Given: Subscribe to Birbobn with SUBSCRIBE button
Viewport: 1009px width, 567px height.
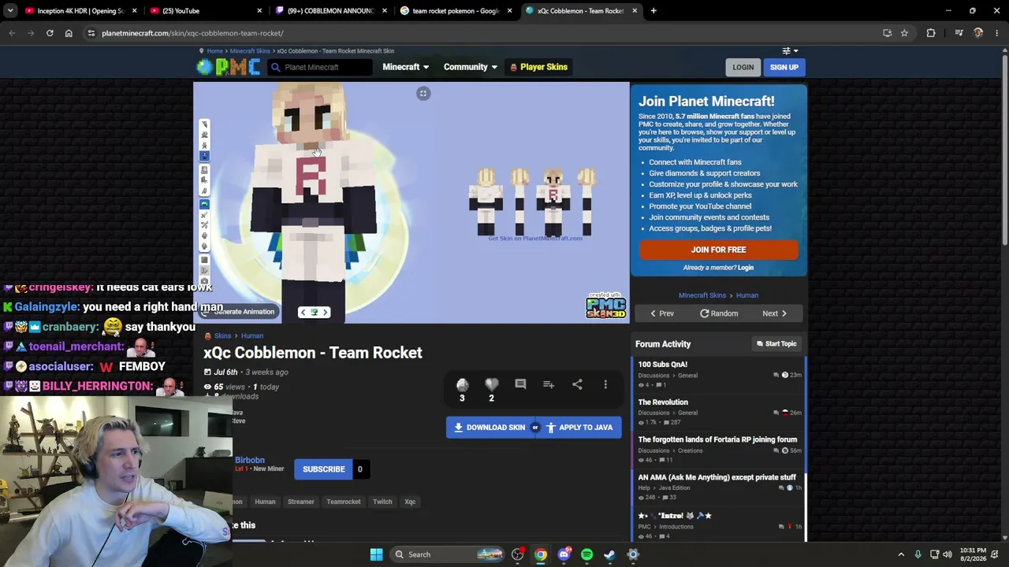Looking at the screenshot, I should click(x=324, y=469).
